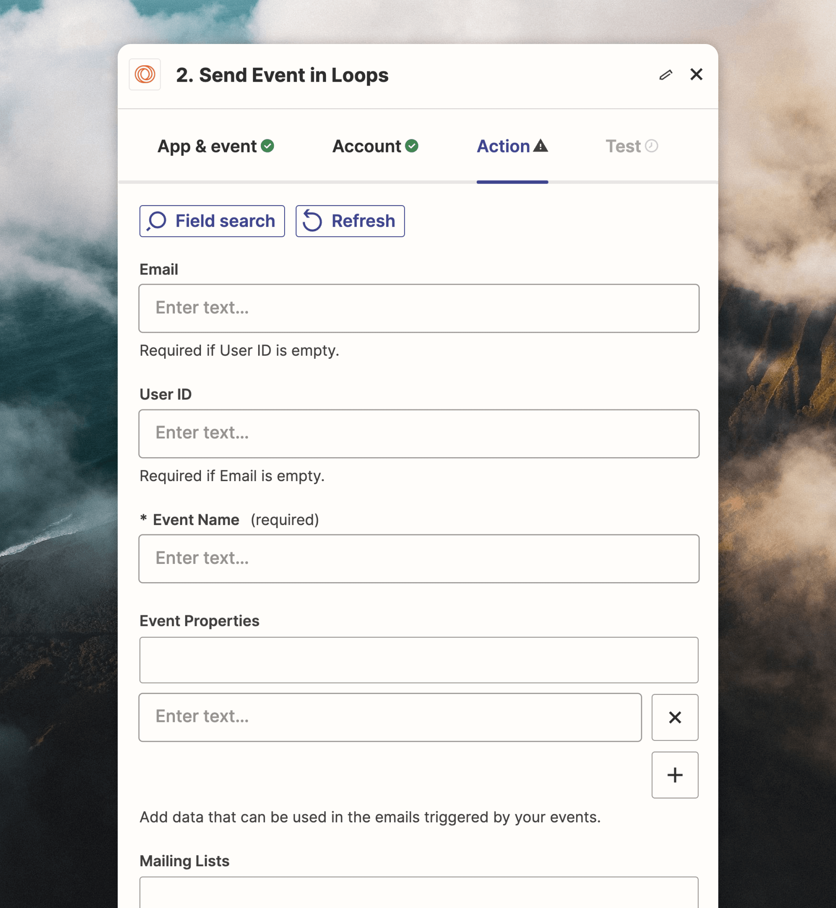Click the 'Event Name' label
Image resolution: width=836 pixels, height=908 pixels.
(x=196, y=520)
